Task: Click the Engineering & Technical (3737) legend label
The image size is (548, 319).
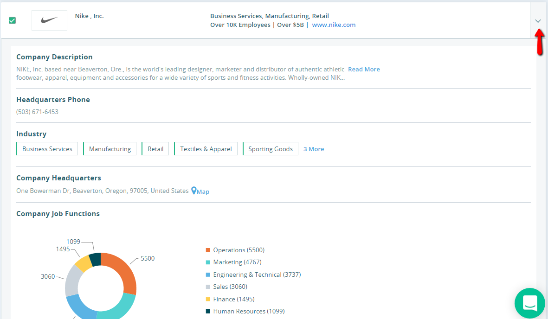Action: pos(257,274)
